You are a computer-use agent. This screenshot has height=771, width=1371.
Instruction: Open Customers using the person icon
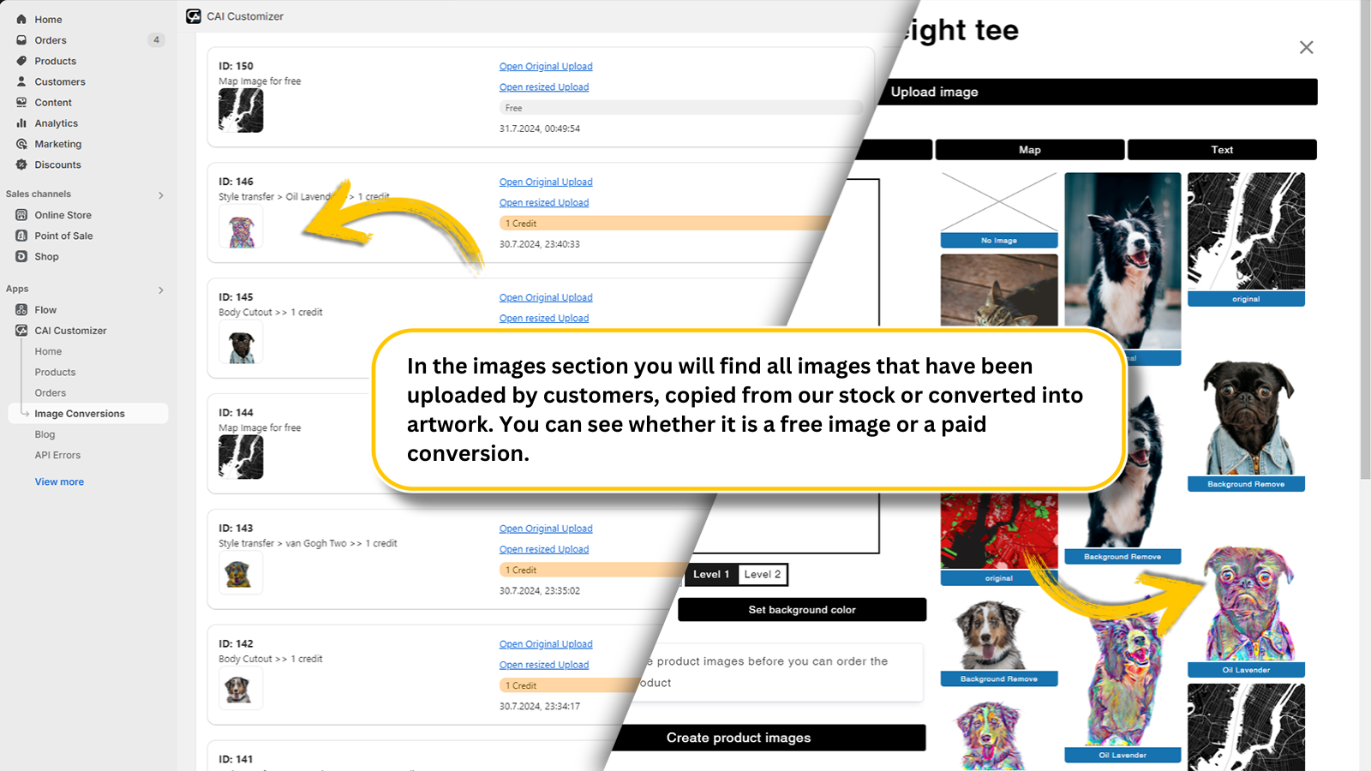click(x=21, y=81)
